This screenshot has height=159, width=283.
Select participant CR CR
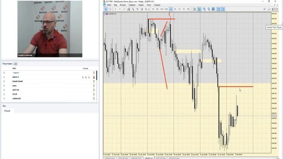click(x=15, y=94)
